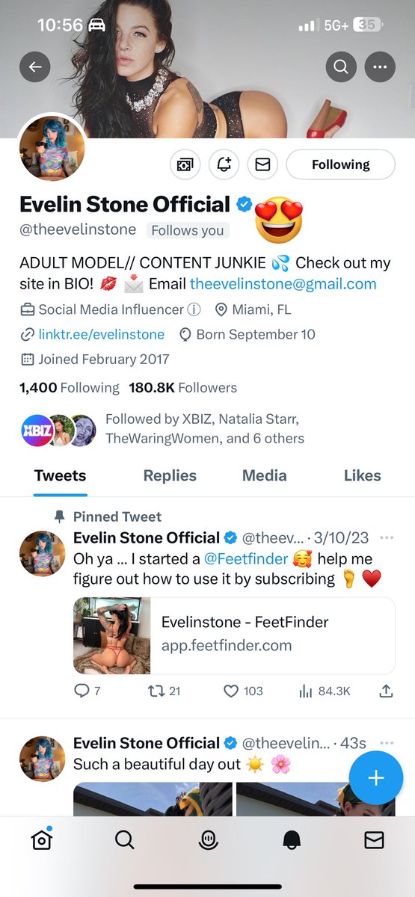415x897 pixels.
Task: Open linktr.ee/evelinstone link
Action: [101, 334]
